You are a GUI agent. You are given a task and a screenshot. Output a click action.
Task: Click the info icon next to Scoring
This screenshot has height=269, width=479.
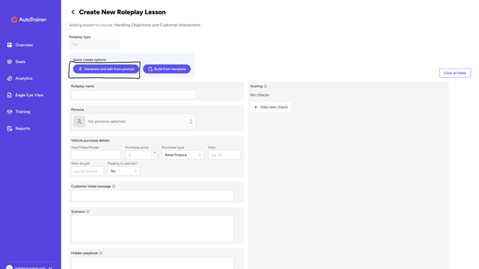click(x=265, y=86)
